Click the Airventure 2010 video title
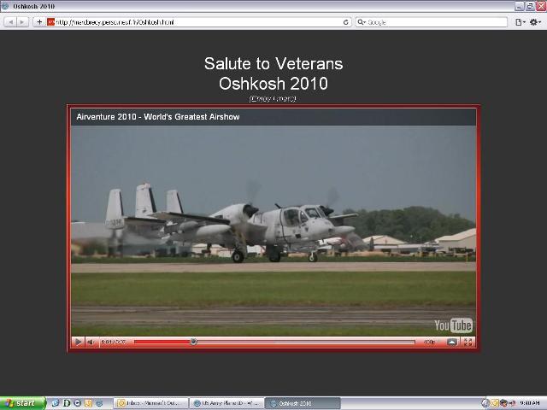The image size is (547, 410). (x=158, y=116)
